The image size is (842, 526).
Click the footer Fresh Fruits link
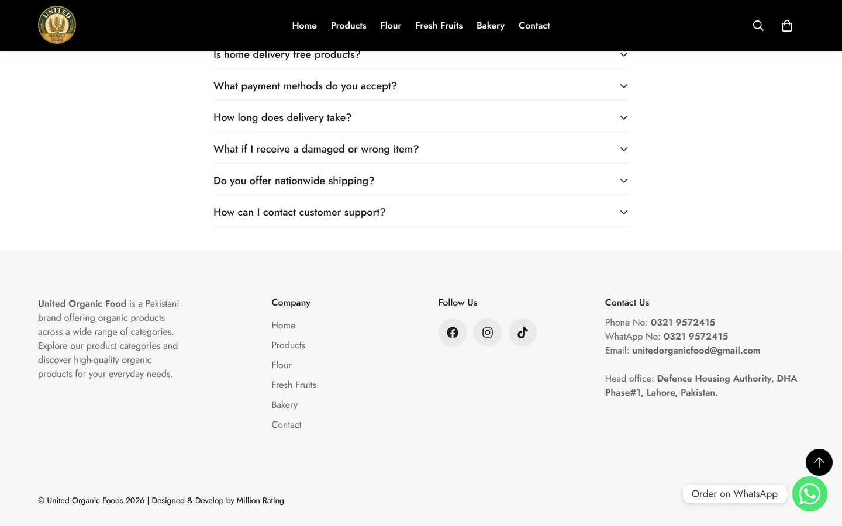click(294, 385)
